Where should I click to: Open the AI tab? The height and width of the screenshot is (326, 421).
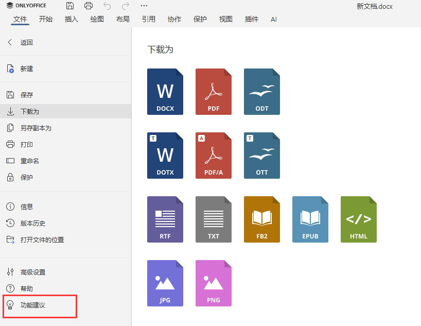tap(274, 20)
